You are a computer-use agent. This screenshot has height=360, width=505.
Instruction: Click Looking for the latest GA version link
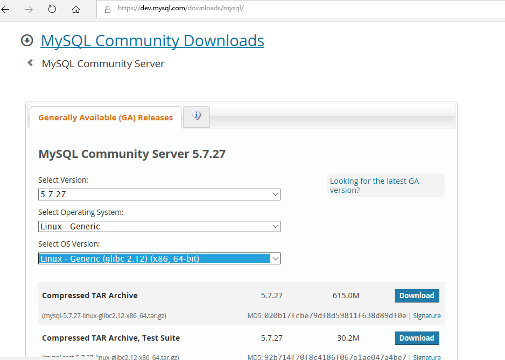374,185
